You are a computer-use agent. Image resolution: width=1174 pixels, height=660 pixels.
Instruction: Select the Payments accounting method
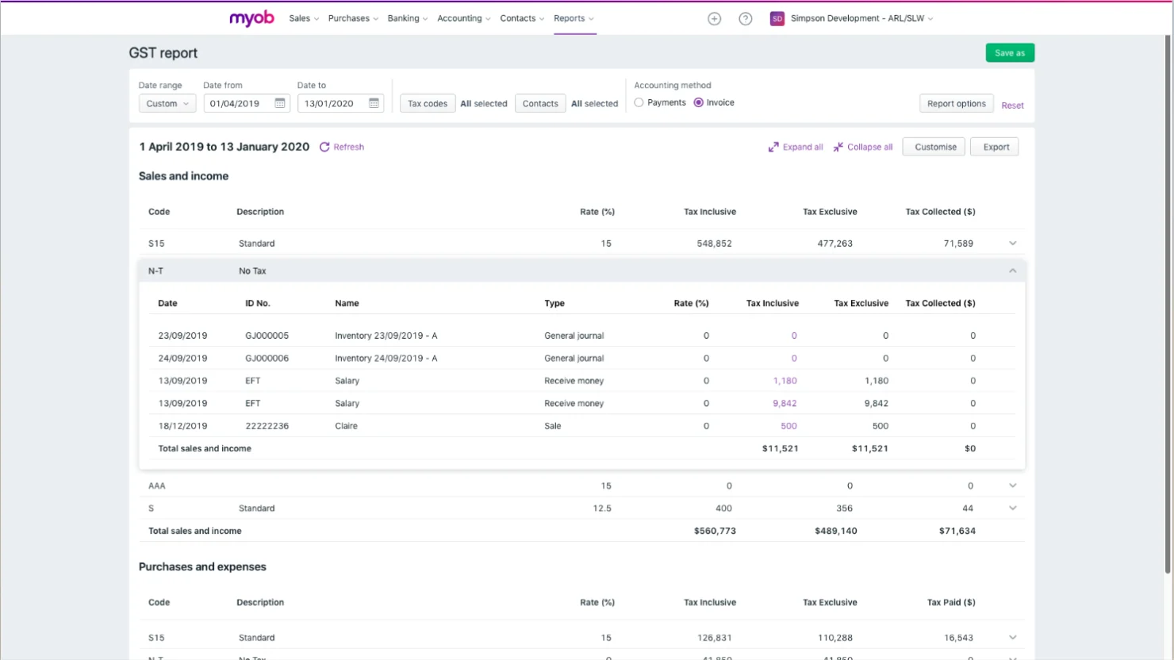(x=639, y=102)
